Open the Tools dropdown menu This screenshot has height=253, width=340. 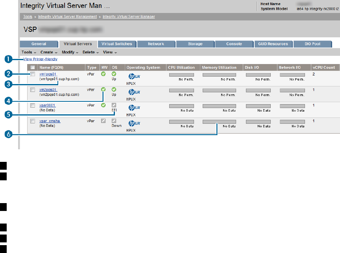click(x=29, y=52)
